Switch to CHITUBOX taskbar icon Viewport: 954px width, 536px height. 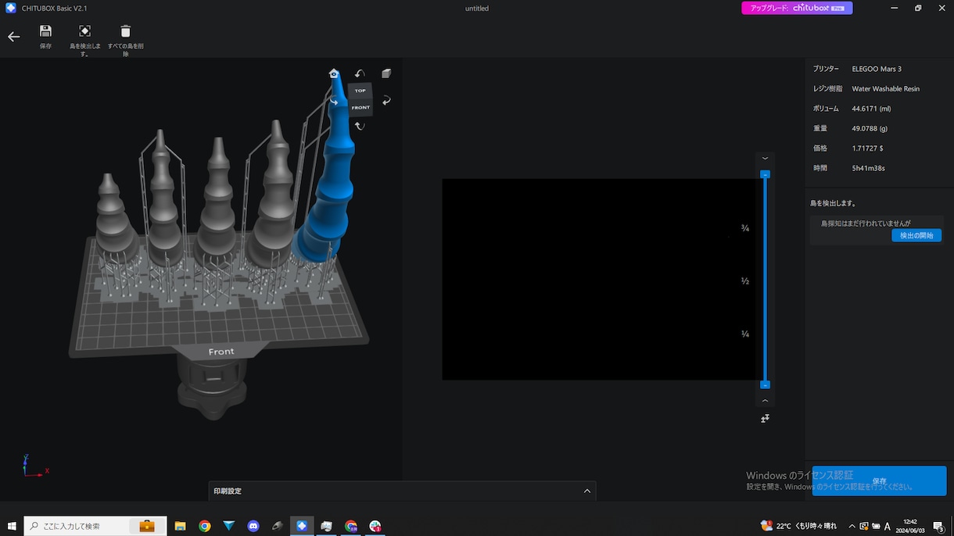[302, 526]
